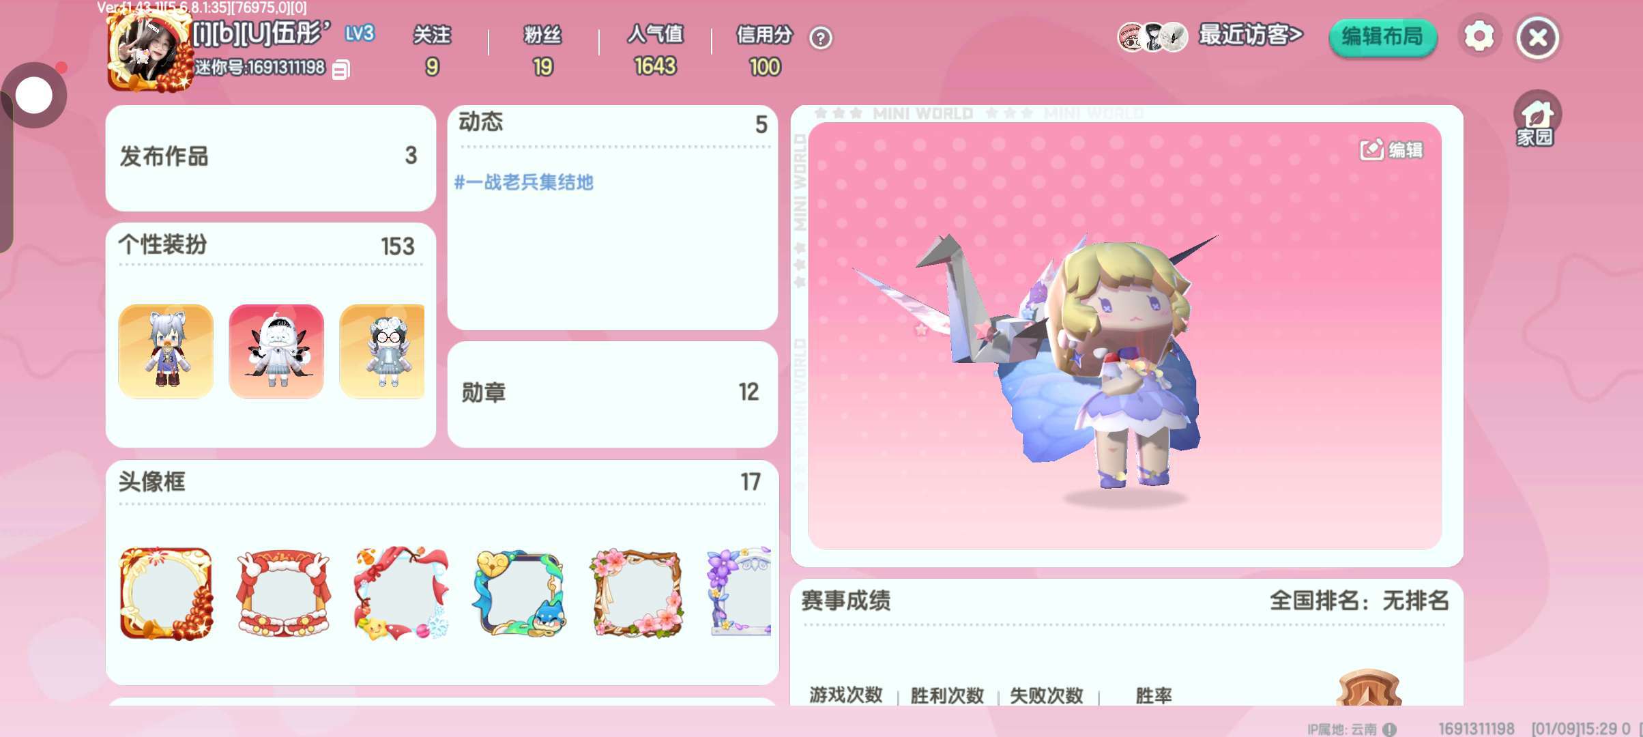Image resolution: width=1643 pixels, height=737 pixels.
Task: Choose the red curtain avatar frame
Action: (283, 593)
